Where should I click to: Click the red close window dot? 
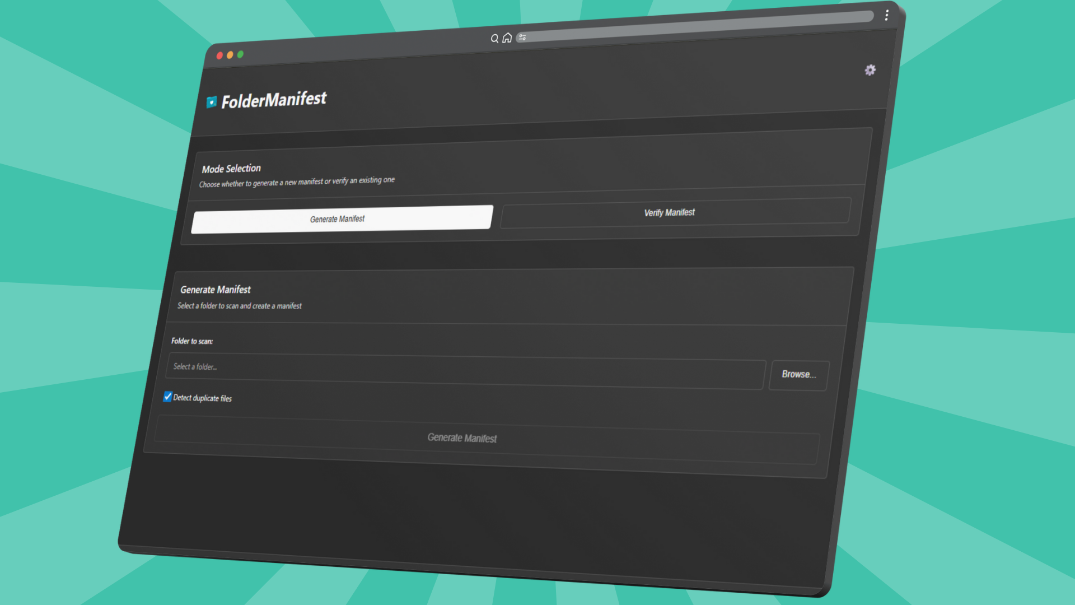click(x=219, y=55)
